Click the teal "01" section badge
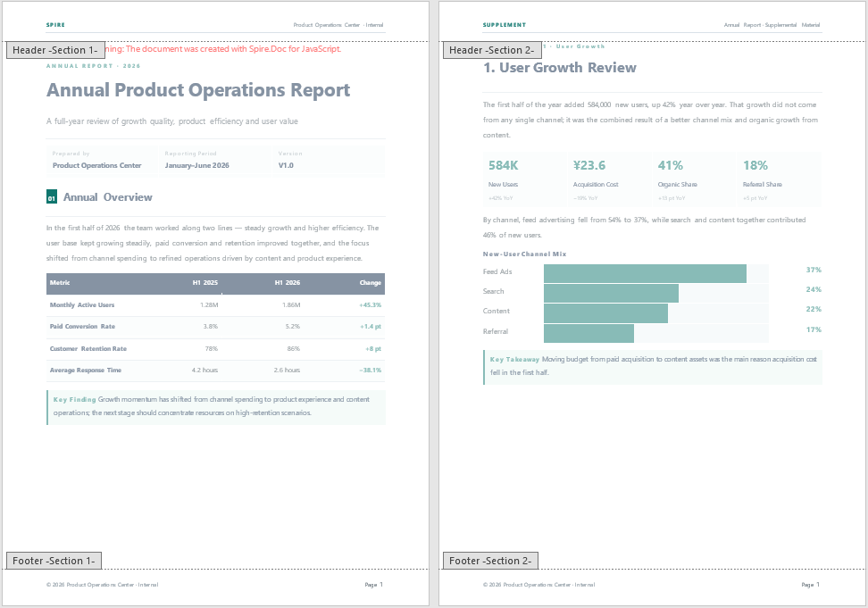The image size is (868, 608). [52, 197]
